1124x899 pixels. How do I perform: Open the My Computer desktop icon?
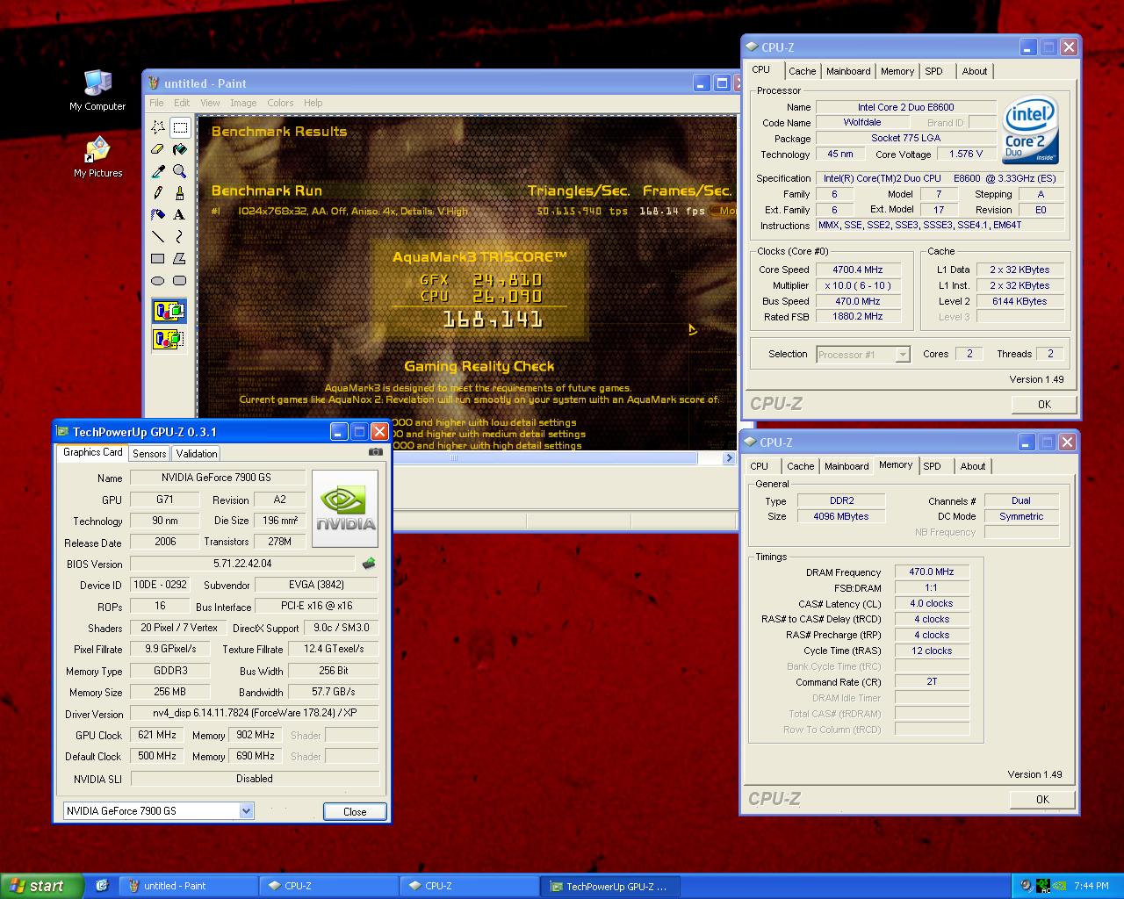pyautogui.click(x=97, y=90)
